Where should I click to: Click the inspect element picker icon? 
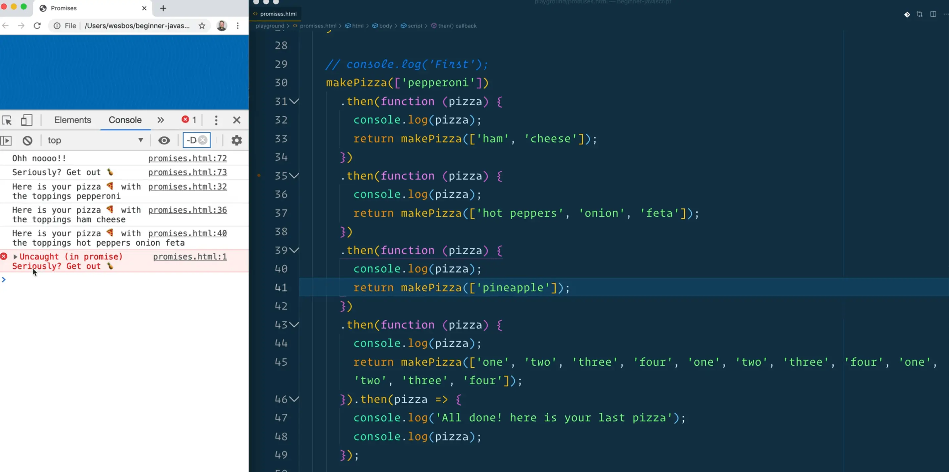click(x=7, y=120)
